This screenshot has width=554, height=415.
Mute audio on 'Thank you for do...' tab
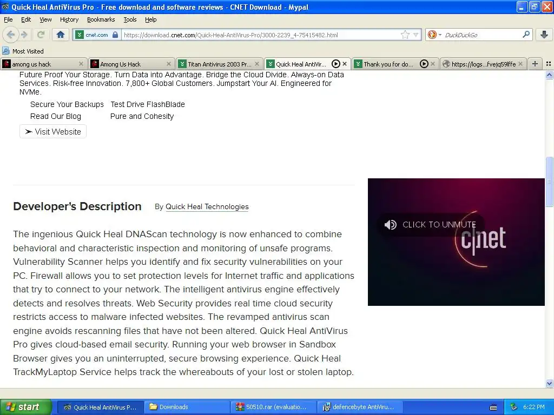point(424,64)
